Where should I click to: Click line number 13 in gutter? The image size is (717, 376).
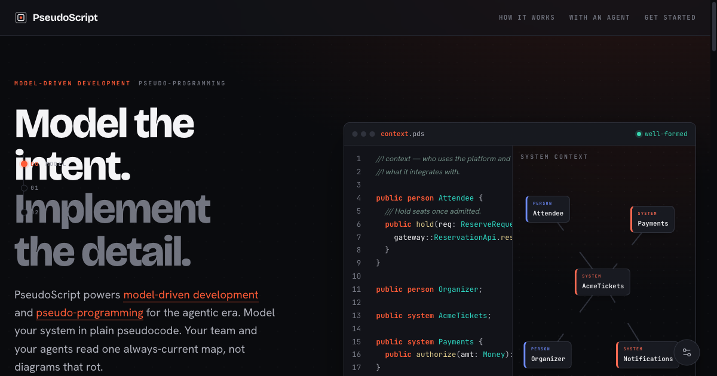pyautogui.click(x=357, y=316)
